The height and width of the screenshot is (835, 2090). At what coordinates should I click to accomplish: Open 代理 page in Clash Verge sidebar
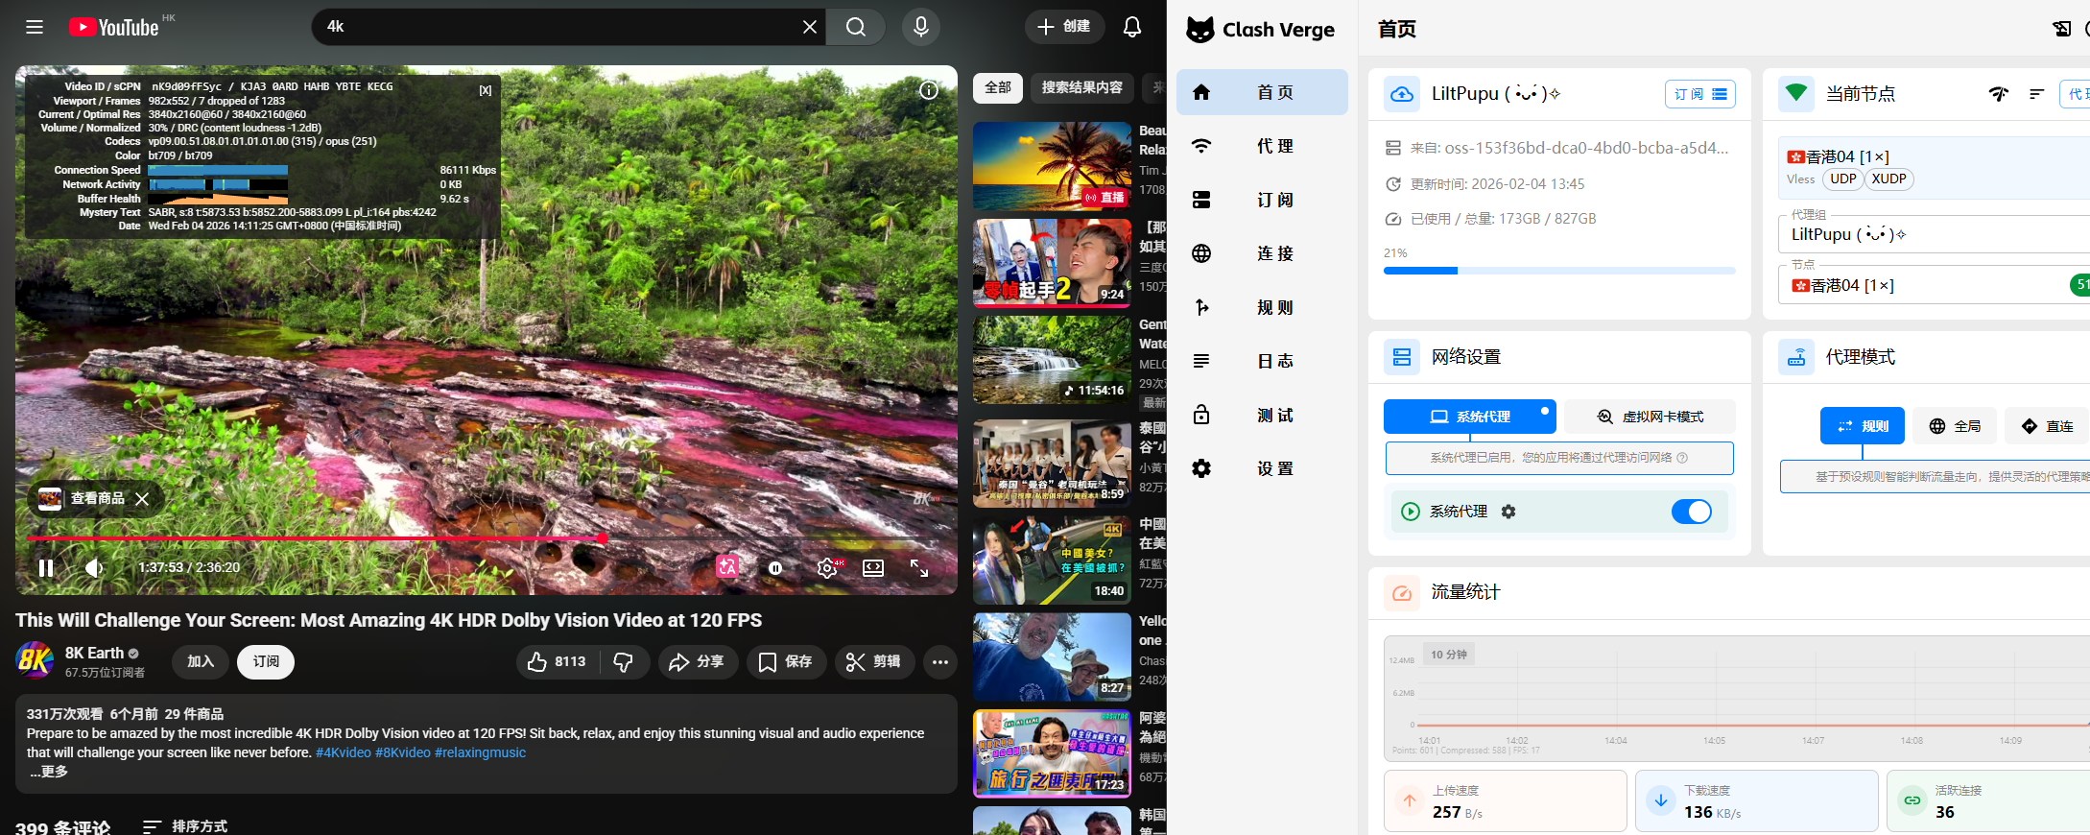pos(1262,146)
